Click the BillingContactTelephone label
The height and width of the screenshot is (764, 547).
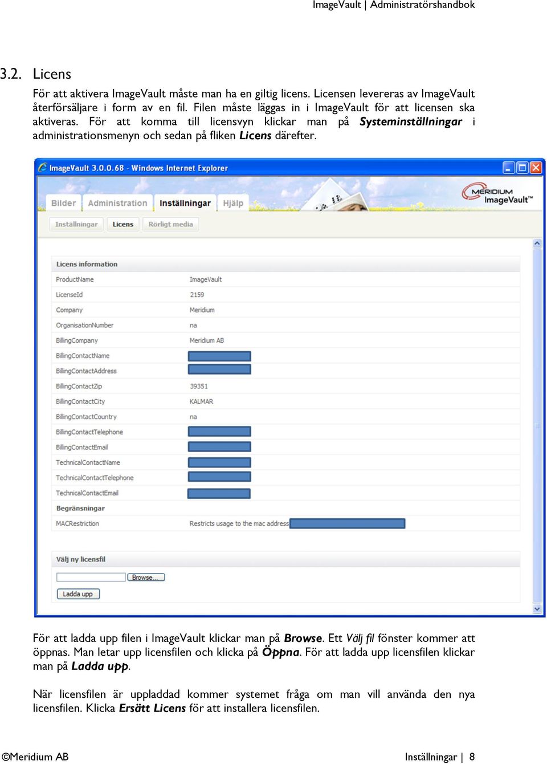click(89, 432)
